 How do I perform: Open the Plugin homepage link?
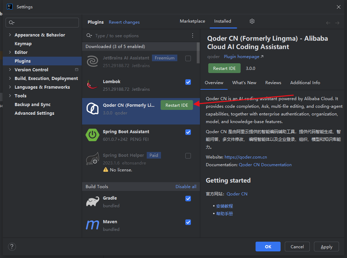(x=243, y=57)
